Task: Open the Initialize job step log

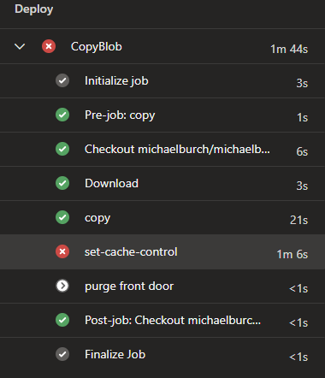Action: pos(162,81)
